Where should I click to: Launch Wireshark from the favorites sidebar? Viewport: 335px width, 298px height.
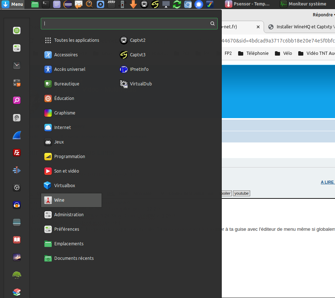tap(16, 135)
